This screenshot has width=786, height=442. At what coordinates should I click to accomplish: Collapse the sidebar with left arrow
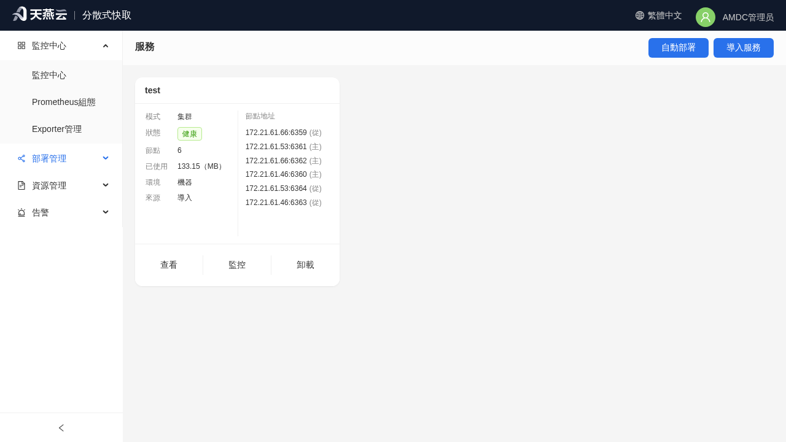click(61, 428)
